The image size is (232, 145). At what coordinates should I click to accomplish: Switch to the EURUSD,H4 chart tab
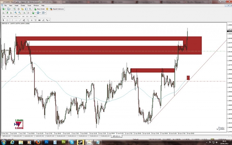[x=105, y=136]
